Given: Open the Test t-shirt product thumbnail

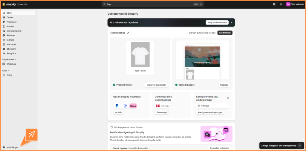Looking at the screenshot, I should 140,58.
